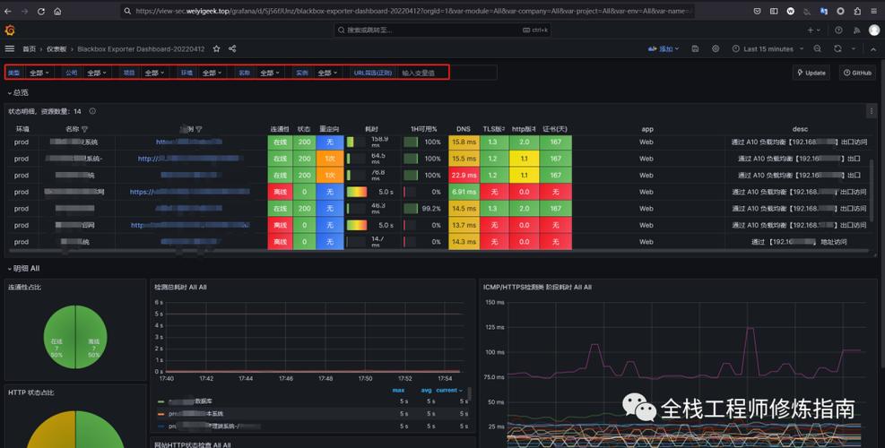Click the browser back arrow

tap(8, 12)
